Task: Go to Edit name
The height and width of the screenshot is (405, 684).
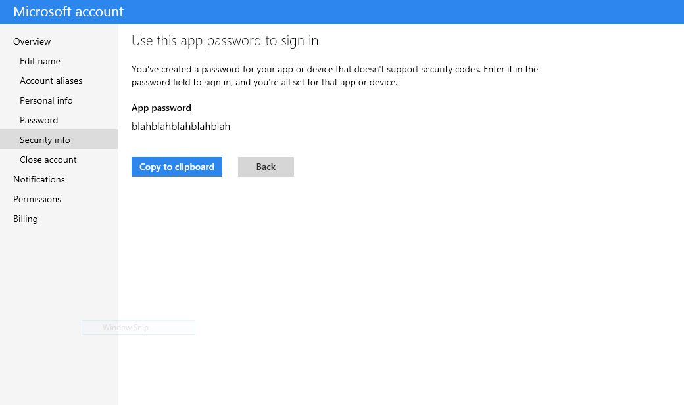Action: point(39,61)
